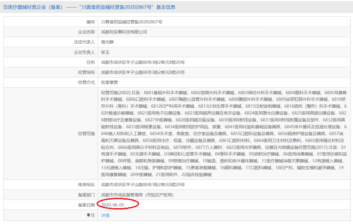Click the 编号 row label
Screen dimensions: 353x224
tap(91, 22)
